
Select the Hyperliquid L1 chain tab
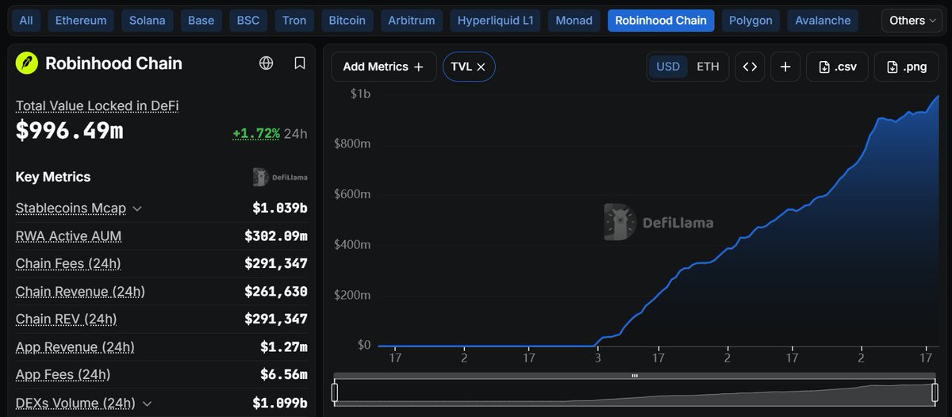[x=495, y=21]
